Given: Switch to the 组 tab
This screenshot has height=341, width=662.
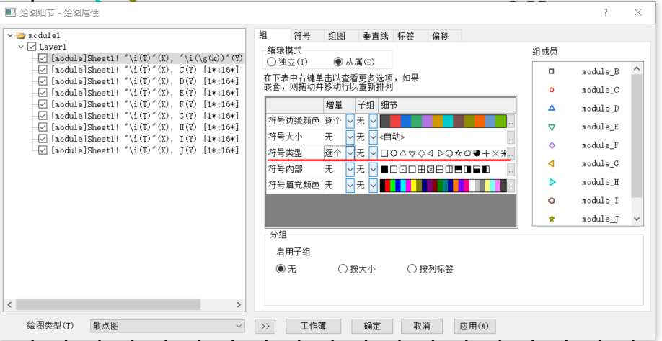Looking at the screenshot, I should [273, 35].
